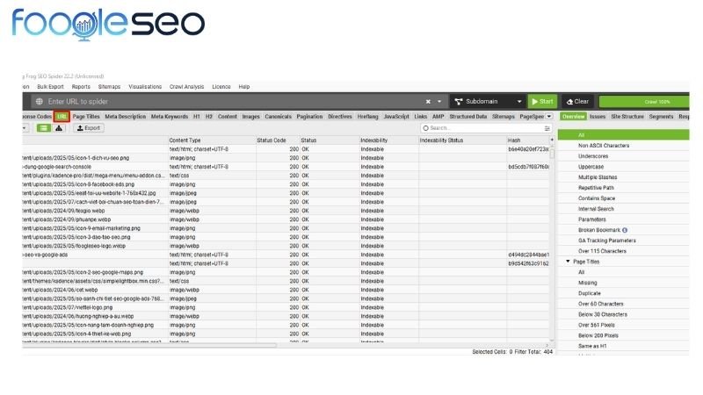703x395 pixels.
Task: Select the Uppercase filter
Action: tap(591, 167)
